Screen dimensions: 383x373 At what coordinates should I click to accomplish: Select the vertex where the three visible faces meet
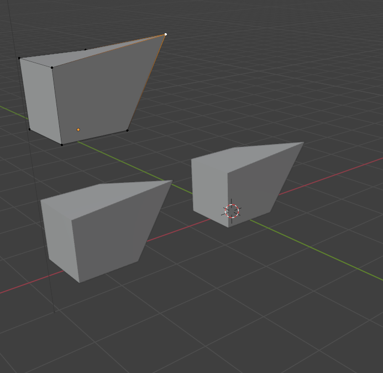52,68
